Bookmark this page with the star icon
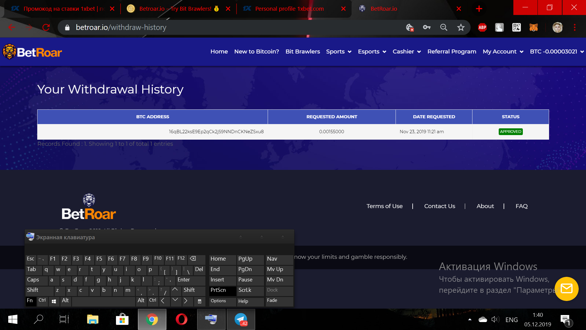 461,28
